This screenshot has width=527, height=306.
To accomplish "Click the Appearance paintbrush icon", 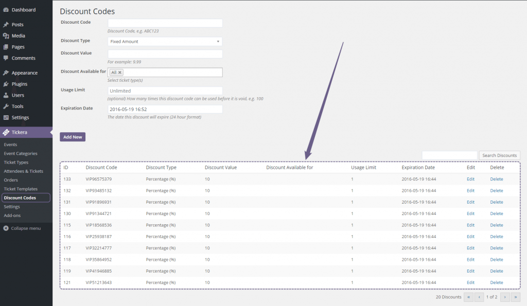I will [x=6, y=73].
